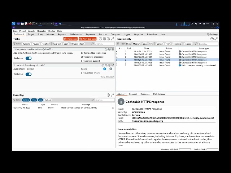Open help for the Event log panel
231x173 pixels.
tap(108, 95)
